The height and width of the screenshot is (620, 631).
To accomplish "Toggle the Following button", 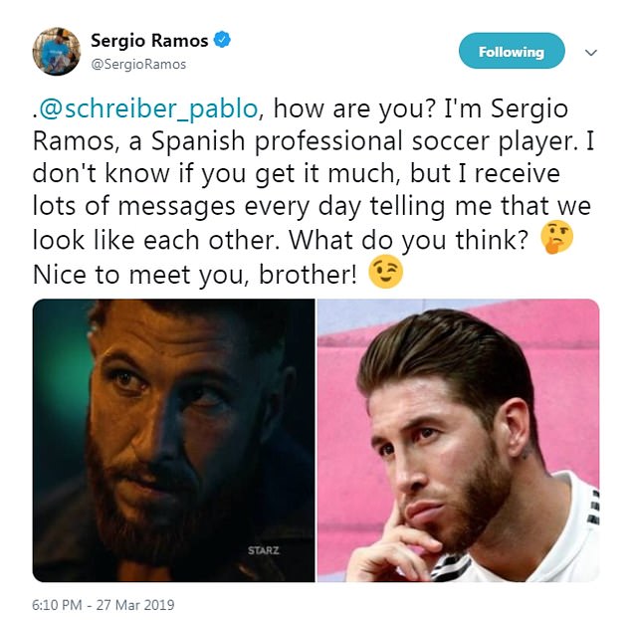I will [512, 51].
